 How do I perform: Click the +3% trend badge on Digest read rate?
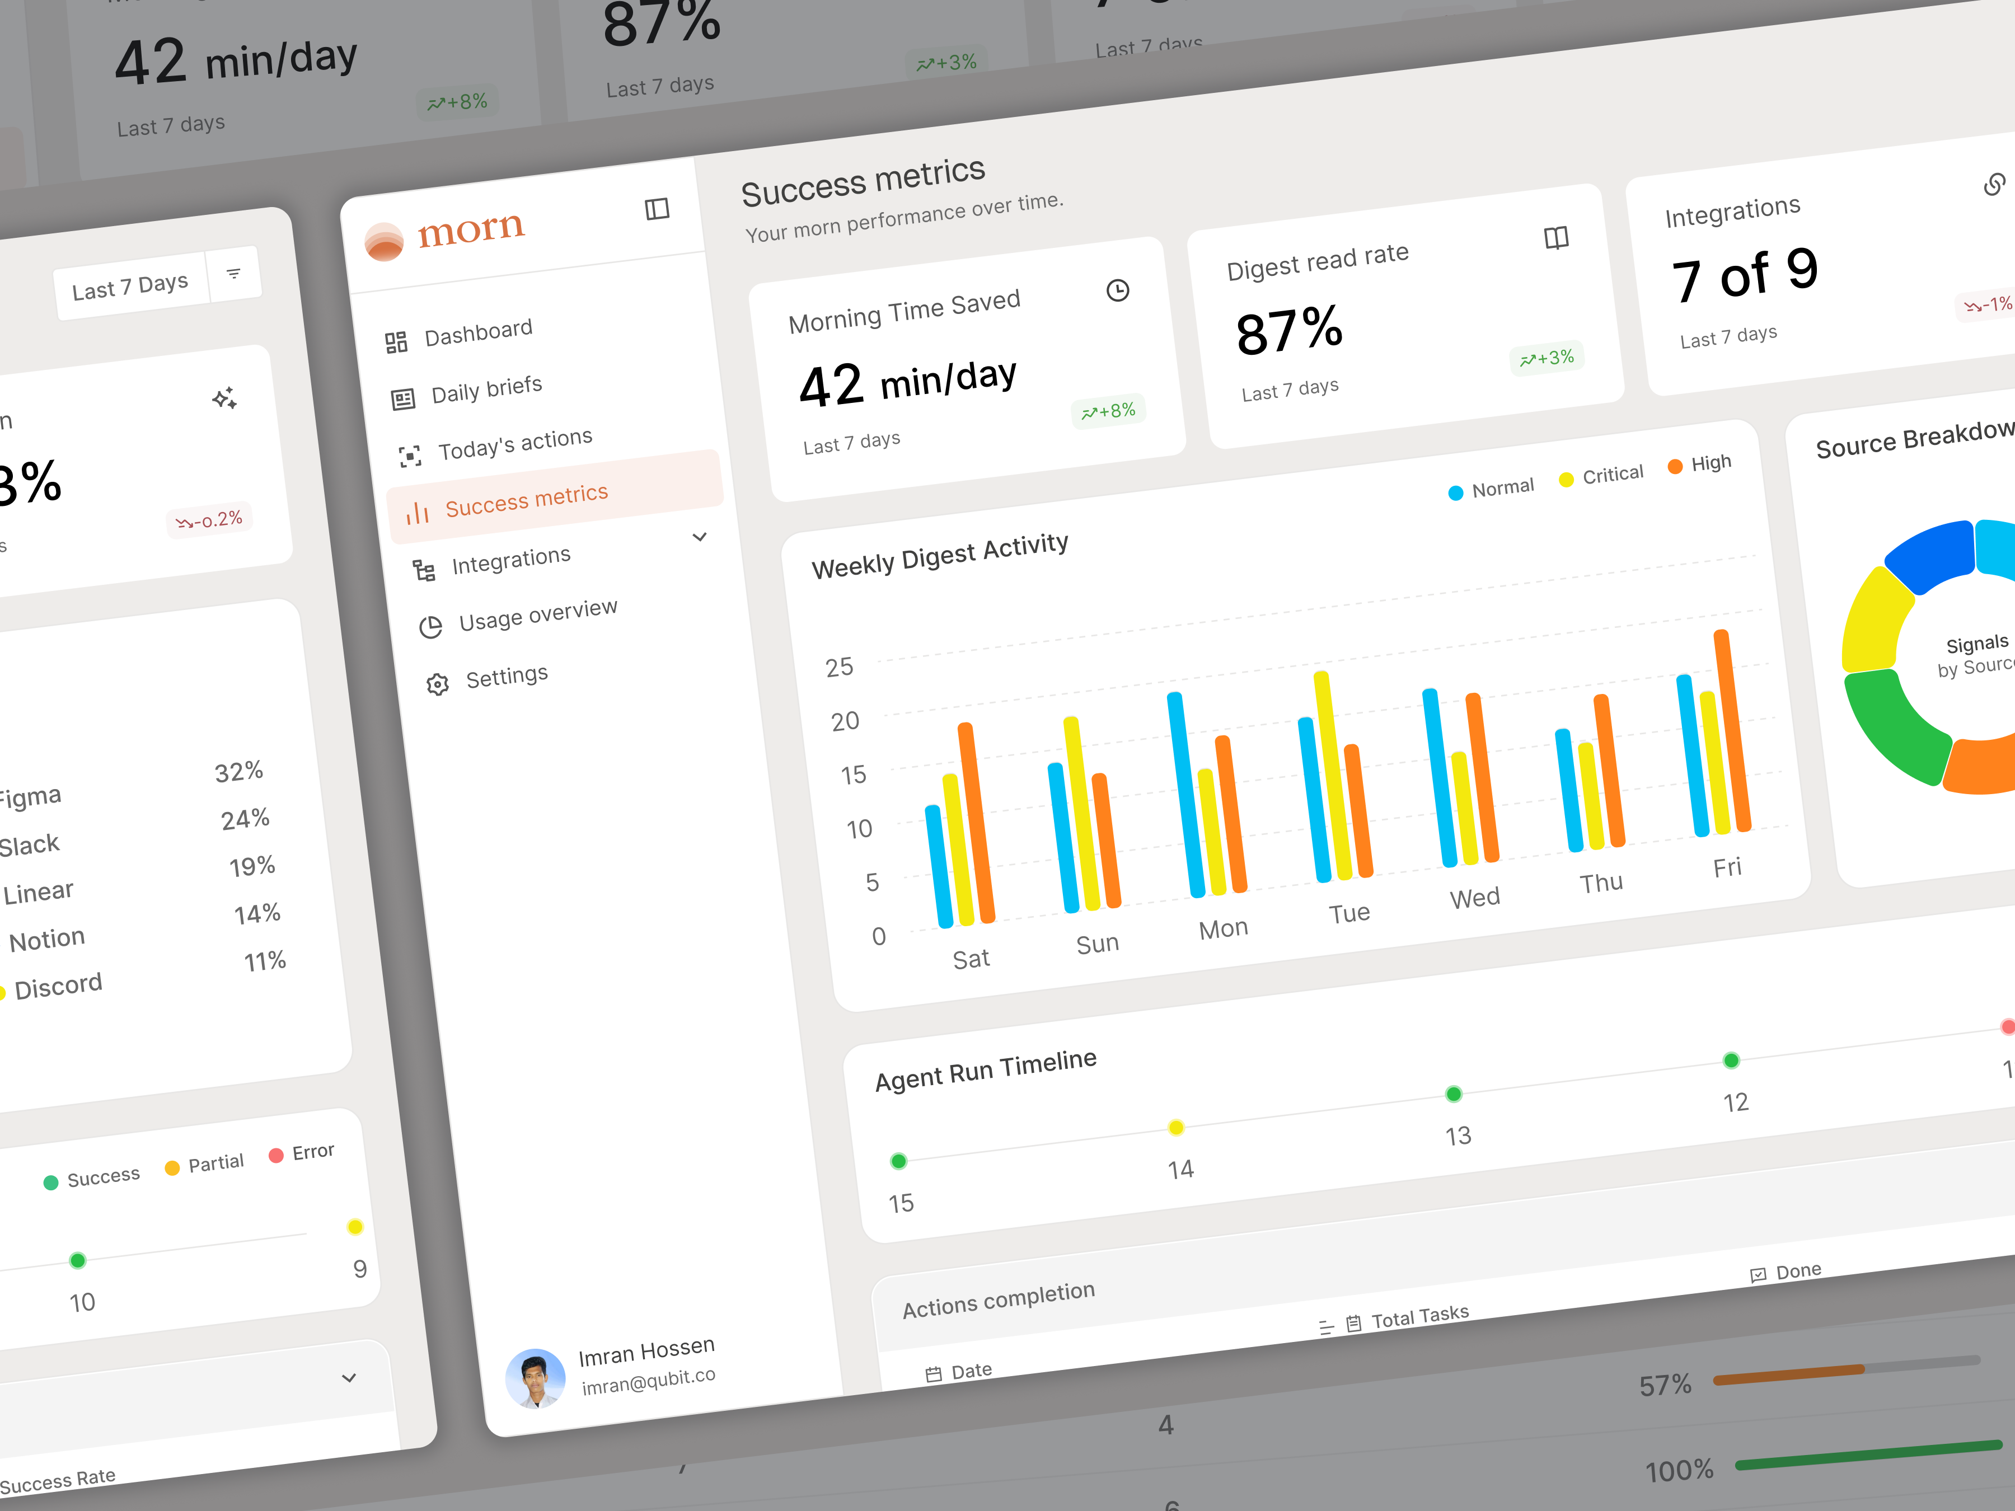(1547, 358)
